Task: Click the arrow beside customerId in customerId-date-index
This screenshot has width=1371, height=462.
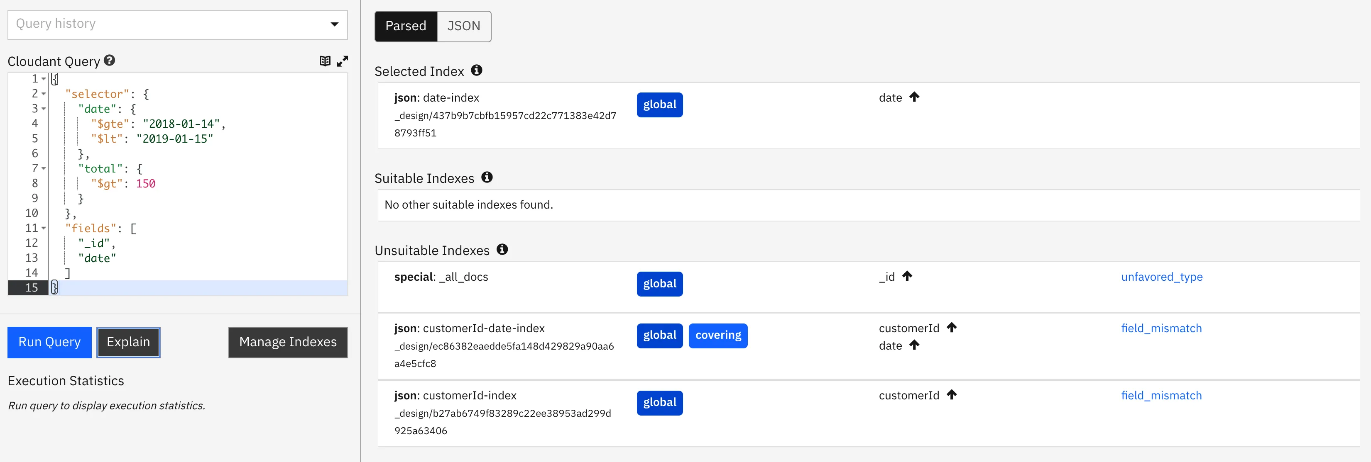Action: [952, 328]
